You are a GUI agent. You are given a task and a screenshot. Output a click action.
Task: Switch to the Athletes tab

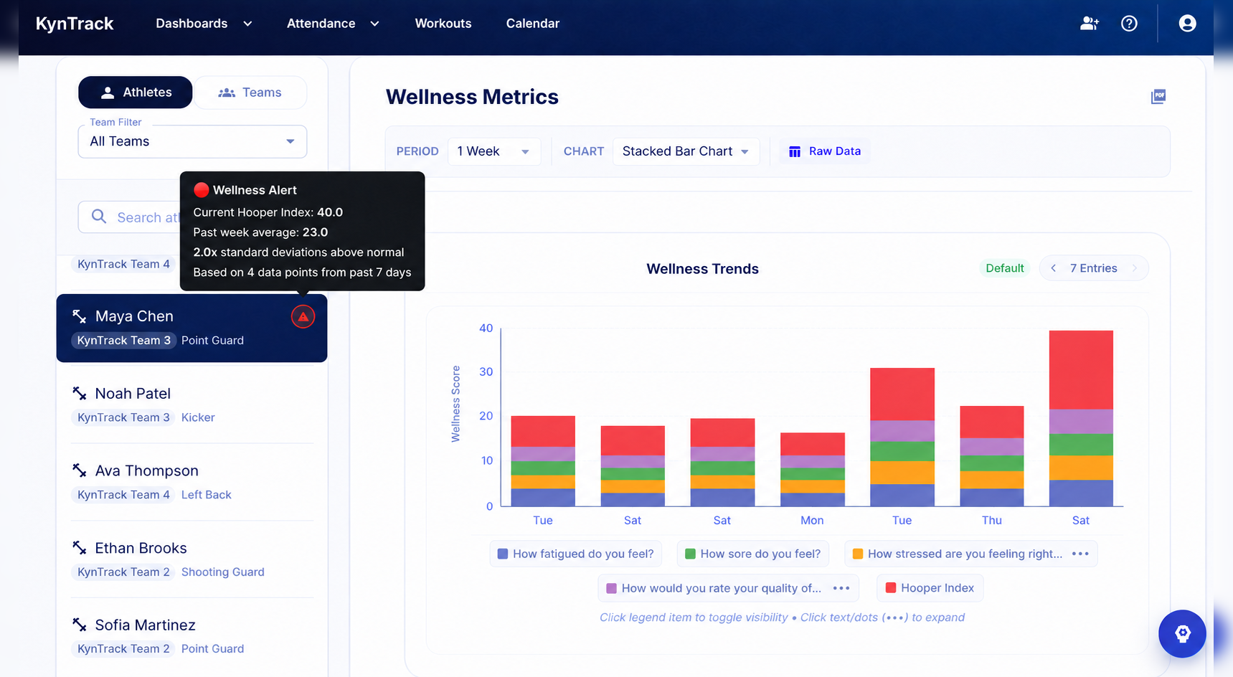pos(136,93)
